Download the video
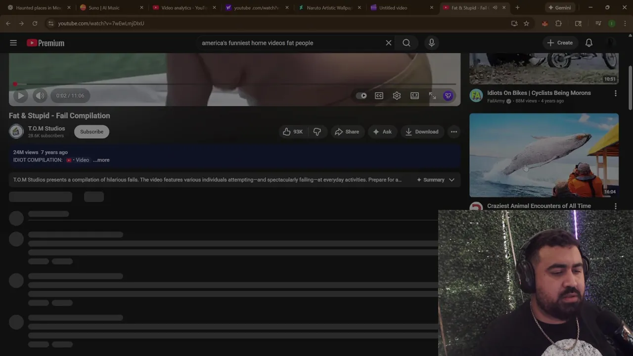Image resolution: width=633 pixels, height=356 pixels. 422,132
